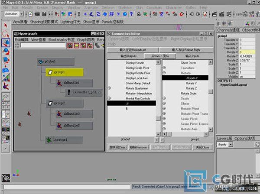The width and height of the screenshot is (260, 194).
Task: Expand Rotate Pivot in right list
Action: pyautogui.click(x=164, y=109)
